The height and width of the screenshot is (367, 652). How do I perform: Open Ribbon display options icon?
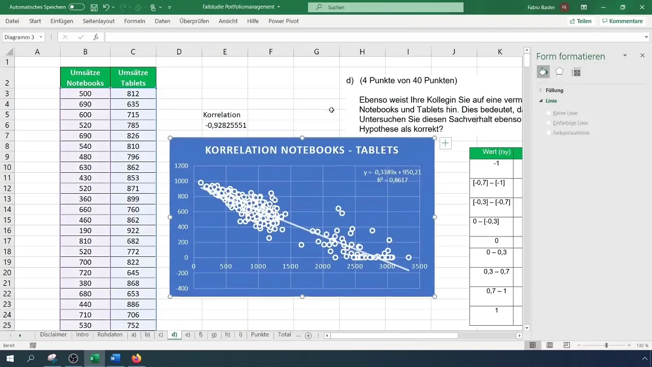584,7
